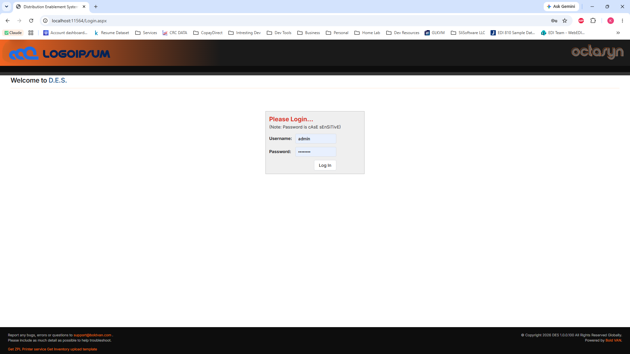Image resolution: width=630 pixels, height=354 pixels.
Task: Follow the Bold VAN link in footer
Action: point(614,340)
